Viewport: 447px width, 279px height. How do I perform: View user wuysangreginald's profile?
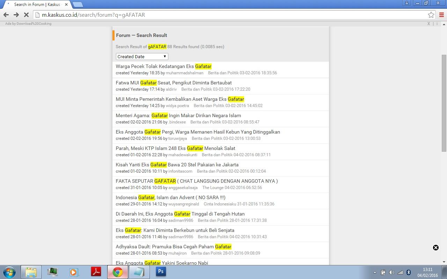(x=184, y=204)
